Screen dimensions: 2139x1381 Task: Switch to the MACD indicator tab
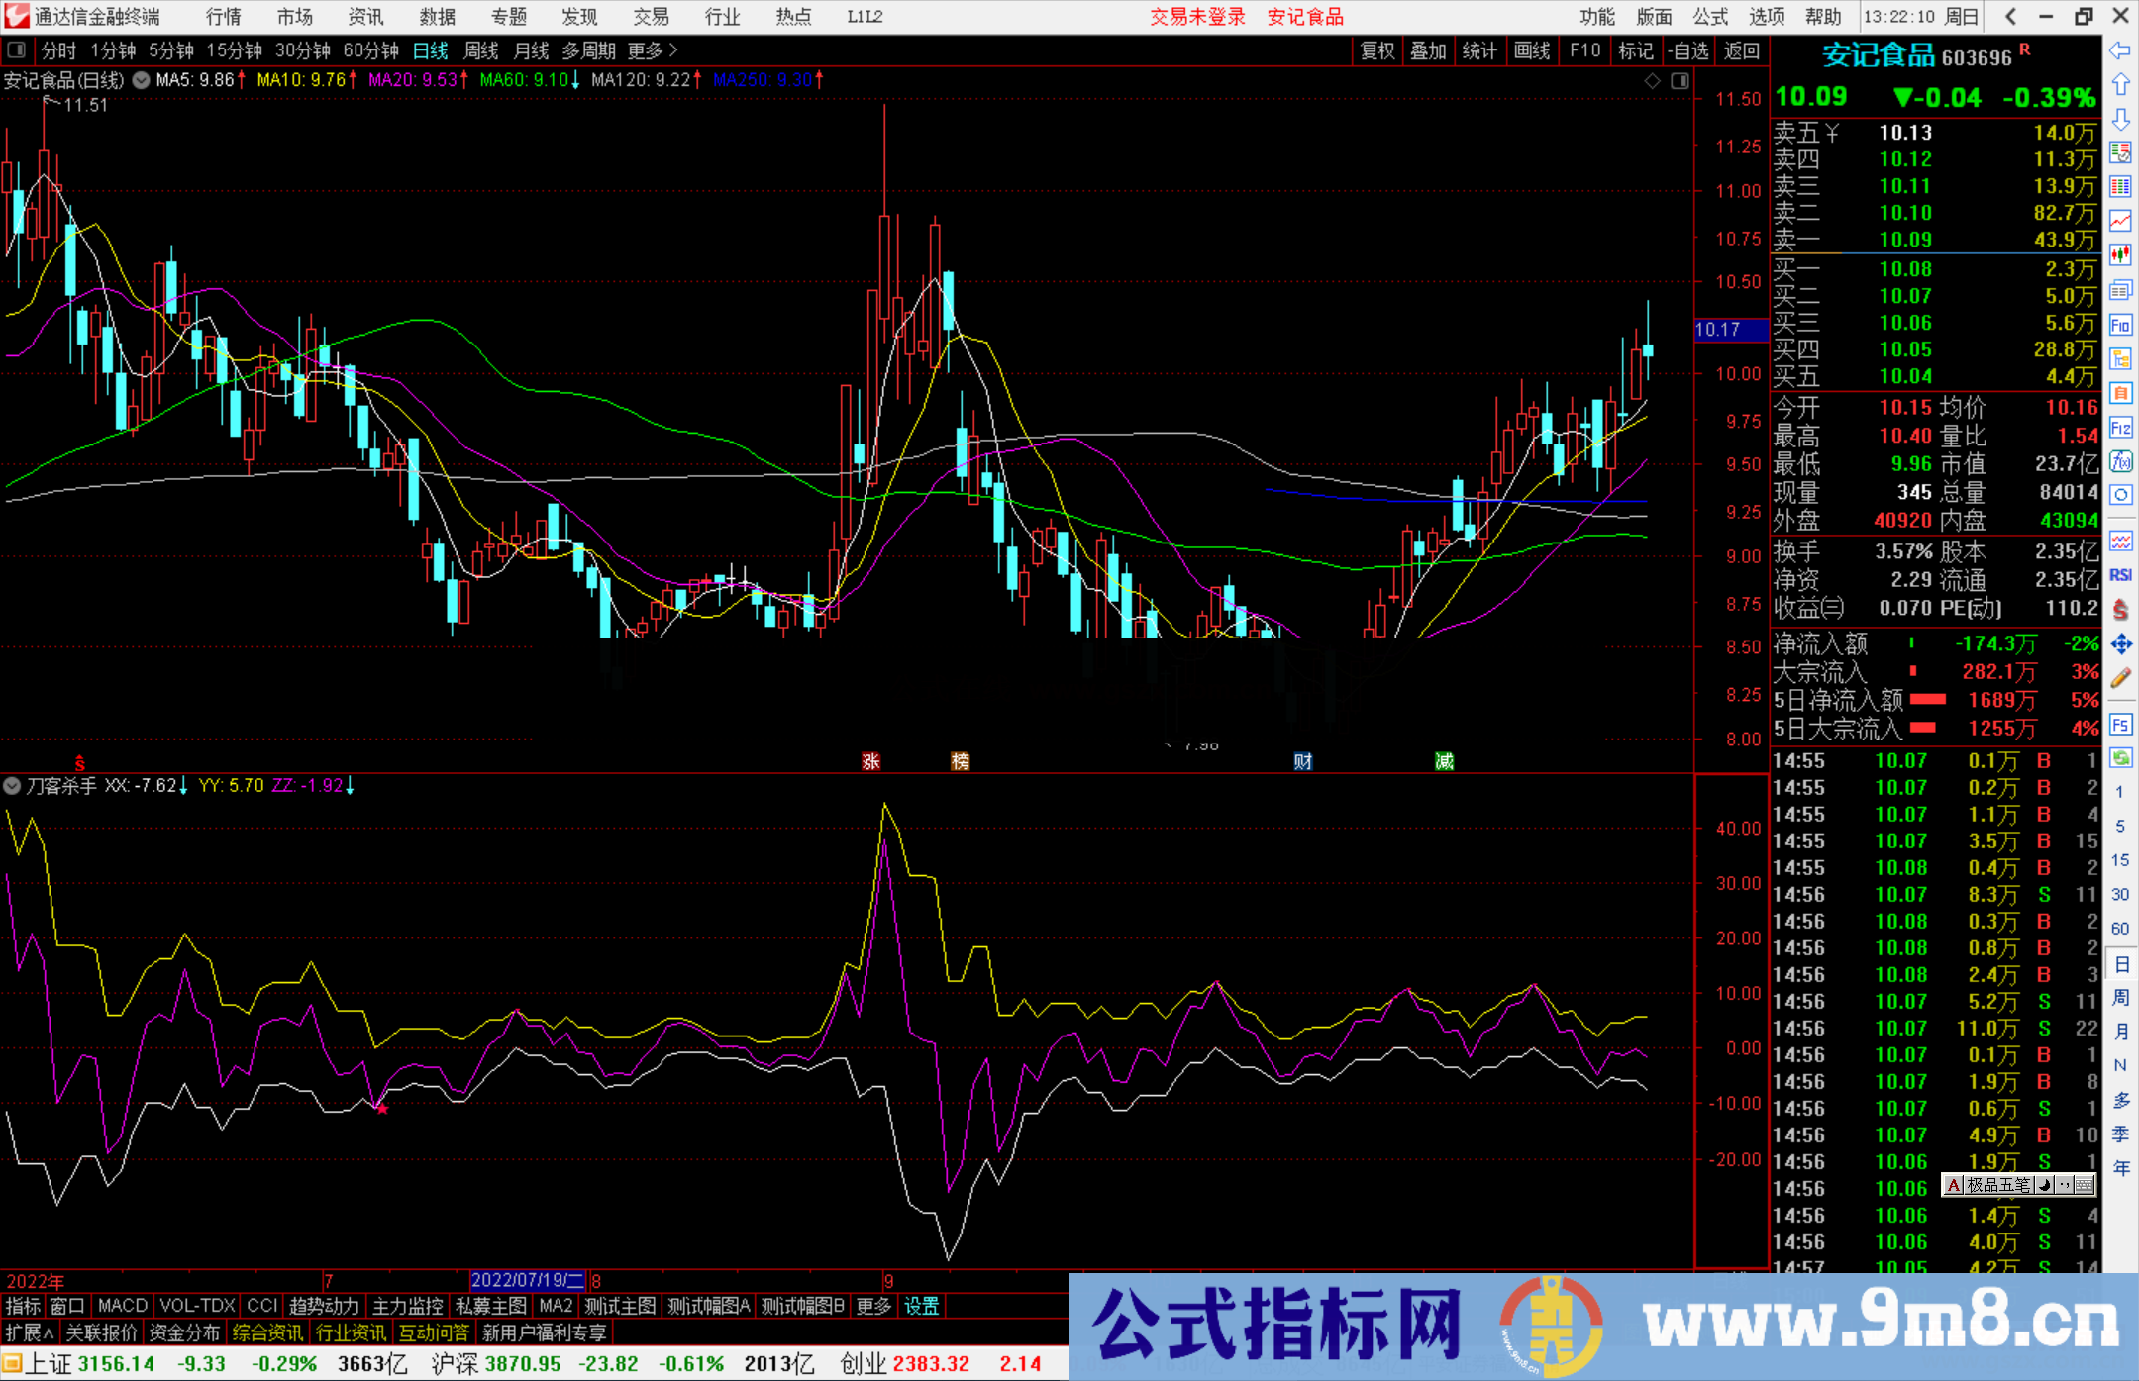coord(121,1306)
